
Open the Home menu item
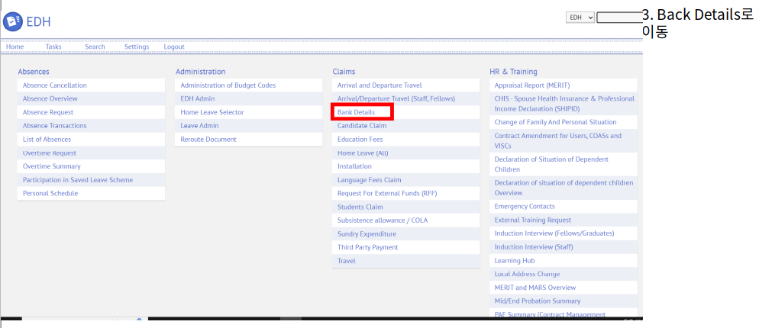click(15, 47)
